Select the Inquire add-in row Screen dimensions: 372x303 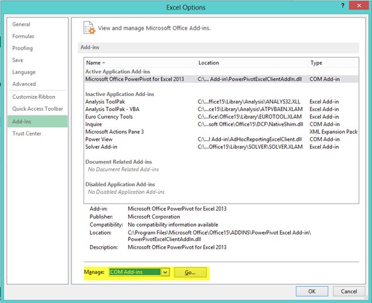[221, 124]
